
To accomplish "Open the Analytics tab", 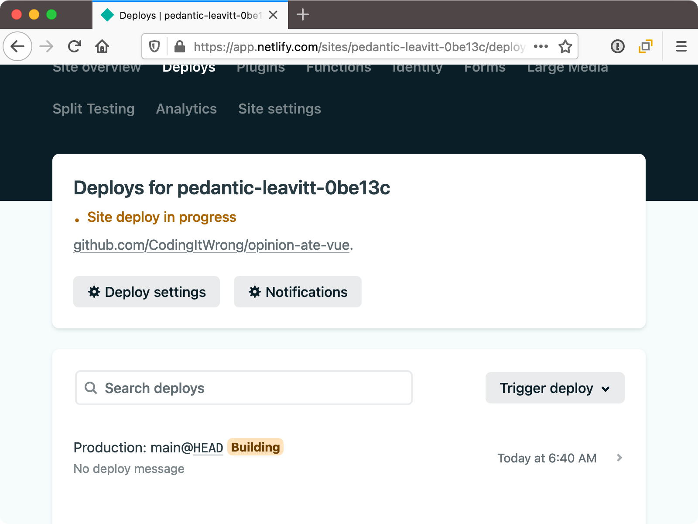I will [186, 109].
